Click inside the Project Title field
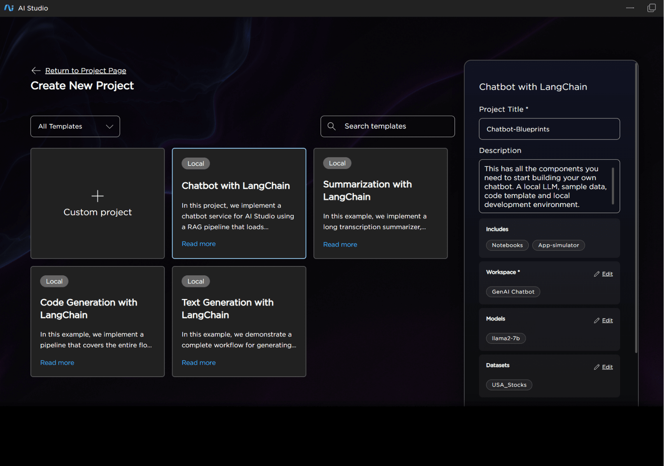Viewport: 664px width, 466px height. (x=549, y=129)
